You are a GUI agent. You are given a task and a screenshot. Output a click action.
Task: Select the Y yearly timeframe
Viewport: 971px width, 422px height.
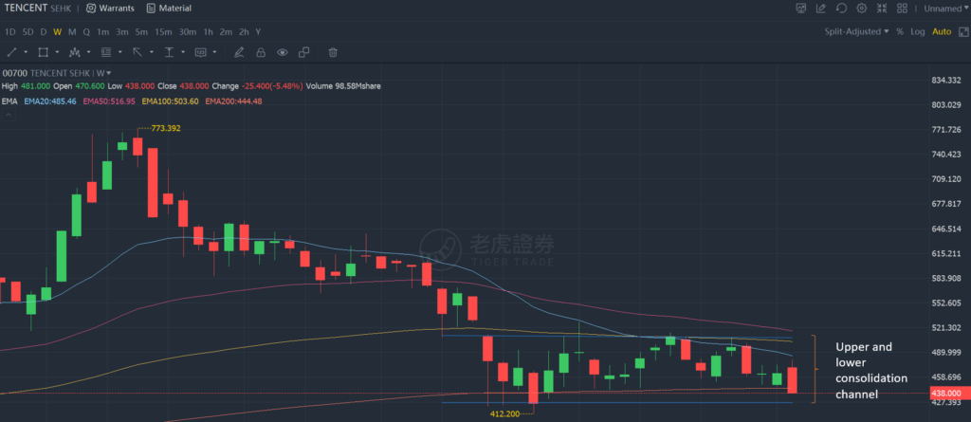point(258,31)
